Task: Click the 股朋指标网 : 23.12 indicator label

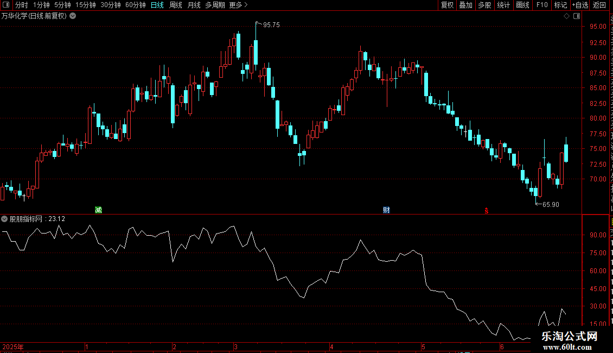Action: point(37,219)
